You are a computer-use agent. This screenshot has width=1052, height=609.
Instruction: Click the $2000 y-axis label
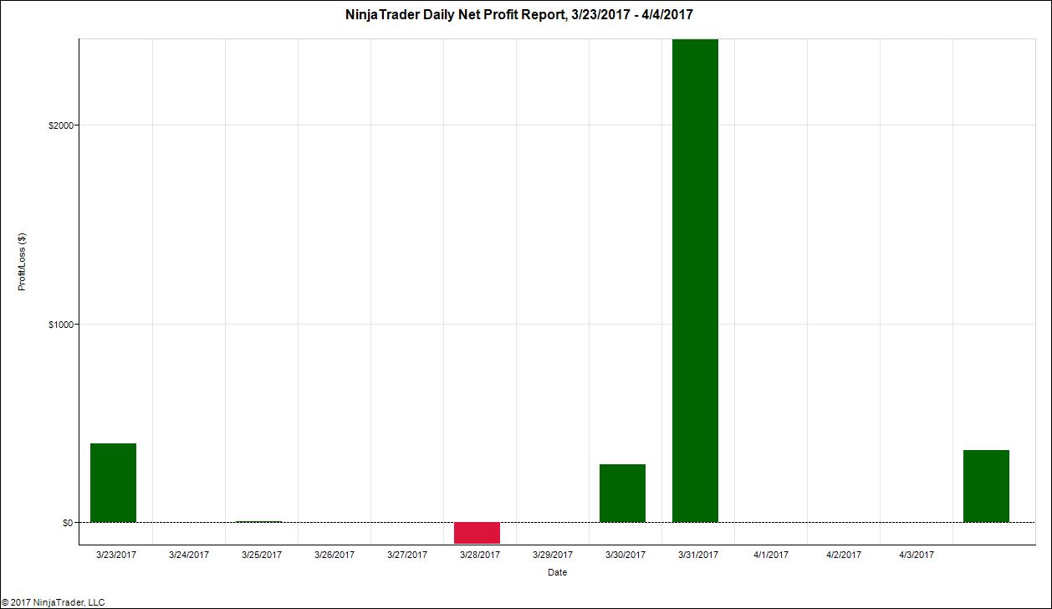click(x=61, y=125)
